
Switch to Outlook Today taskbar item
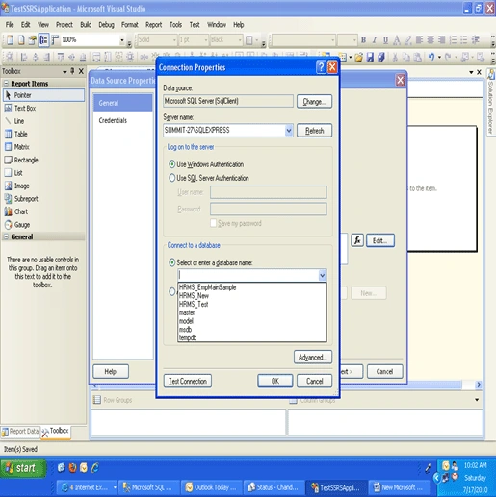211,487
